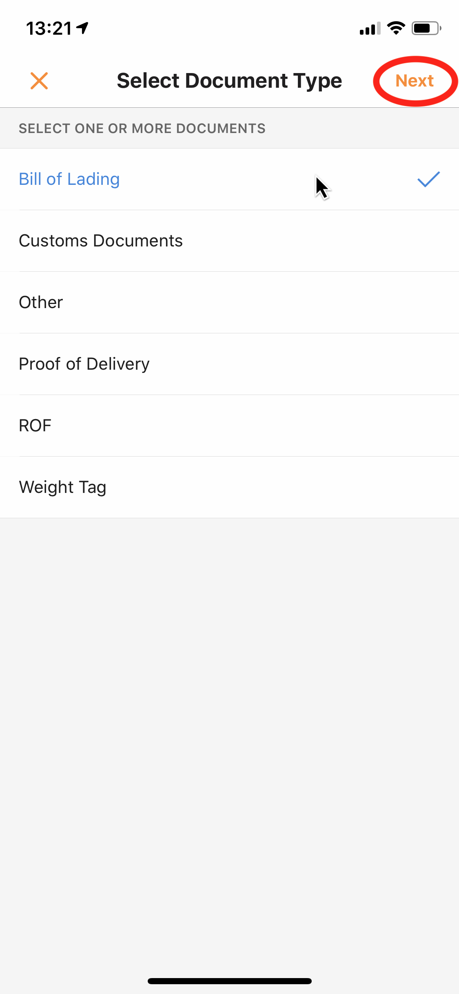Tap the Select Document Type title
The image size is (459, 994).
[x=229, y=81]
